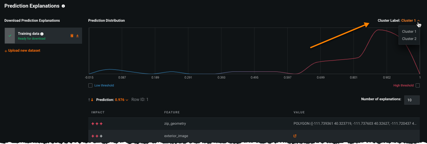Click the 0.902 axis label

click(386, 78)
